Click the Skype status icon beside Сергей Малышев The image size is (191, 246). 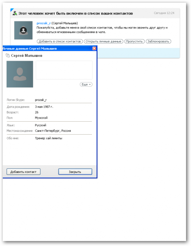[7, 56]
